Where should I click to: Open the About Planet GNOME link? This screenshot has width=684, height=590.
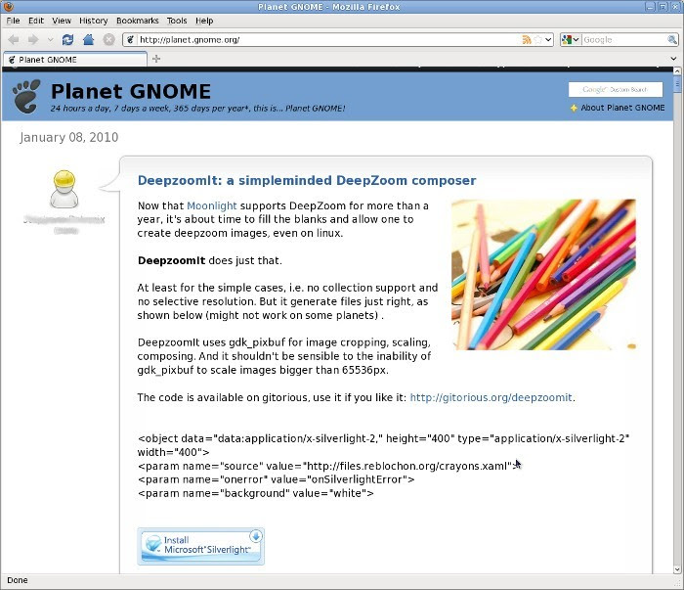(622, 108)
